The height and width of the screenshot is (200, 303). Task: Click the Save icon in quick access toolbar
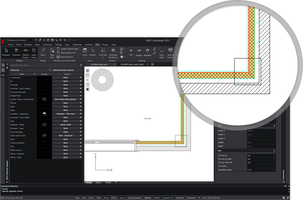pos(52,40)
